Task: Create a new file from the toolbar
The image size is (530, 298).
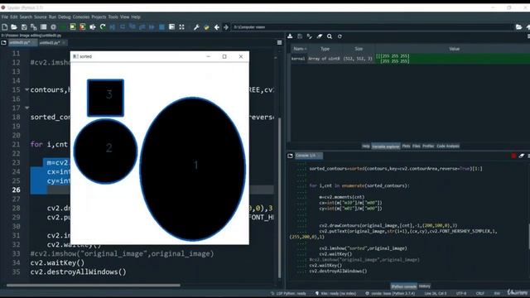Action: 5,27
